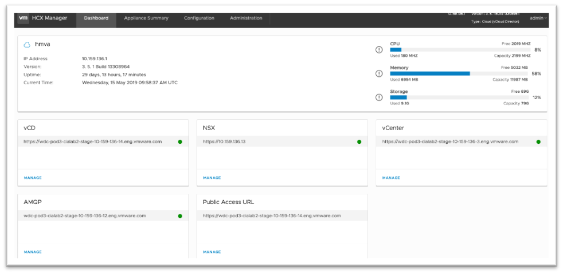Open the admin user dropdown
Screen dimensions: 563x274
coord(538,18)
